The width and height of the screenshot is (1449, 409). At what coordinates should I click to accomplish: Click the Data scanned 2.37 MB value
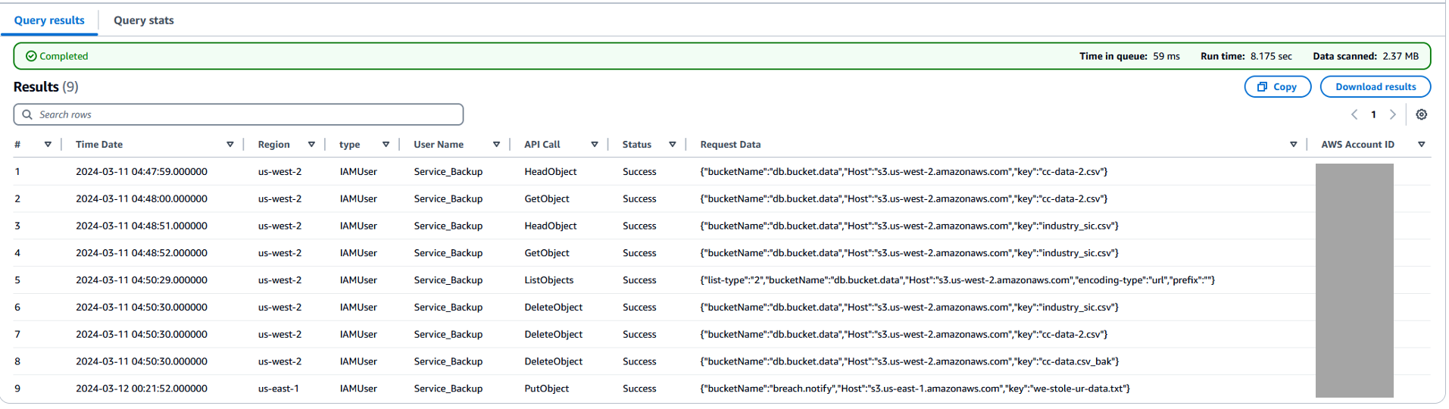[x=1401, y=57]
